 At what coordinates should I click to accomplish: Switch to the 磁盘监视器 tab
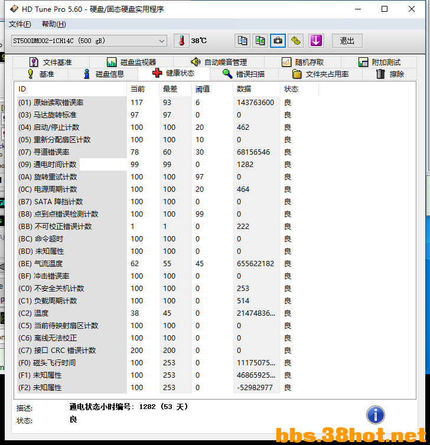[132, 62]
